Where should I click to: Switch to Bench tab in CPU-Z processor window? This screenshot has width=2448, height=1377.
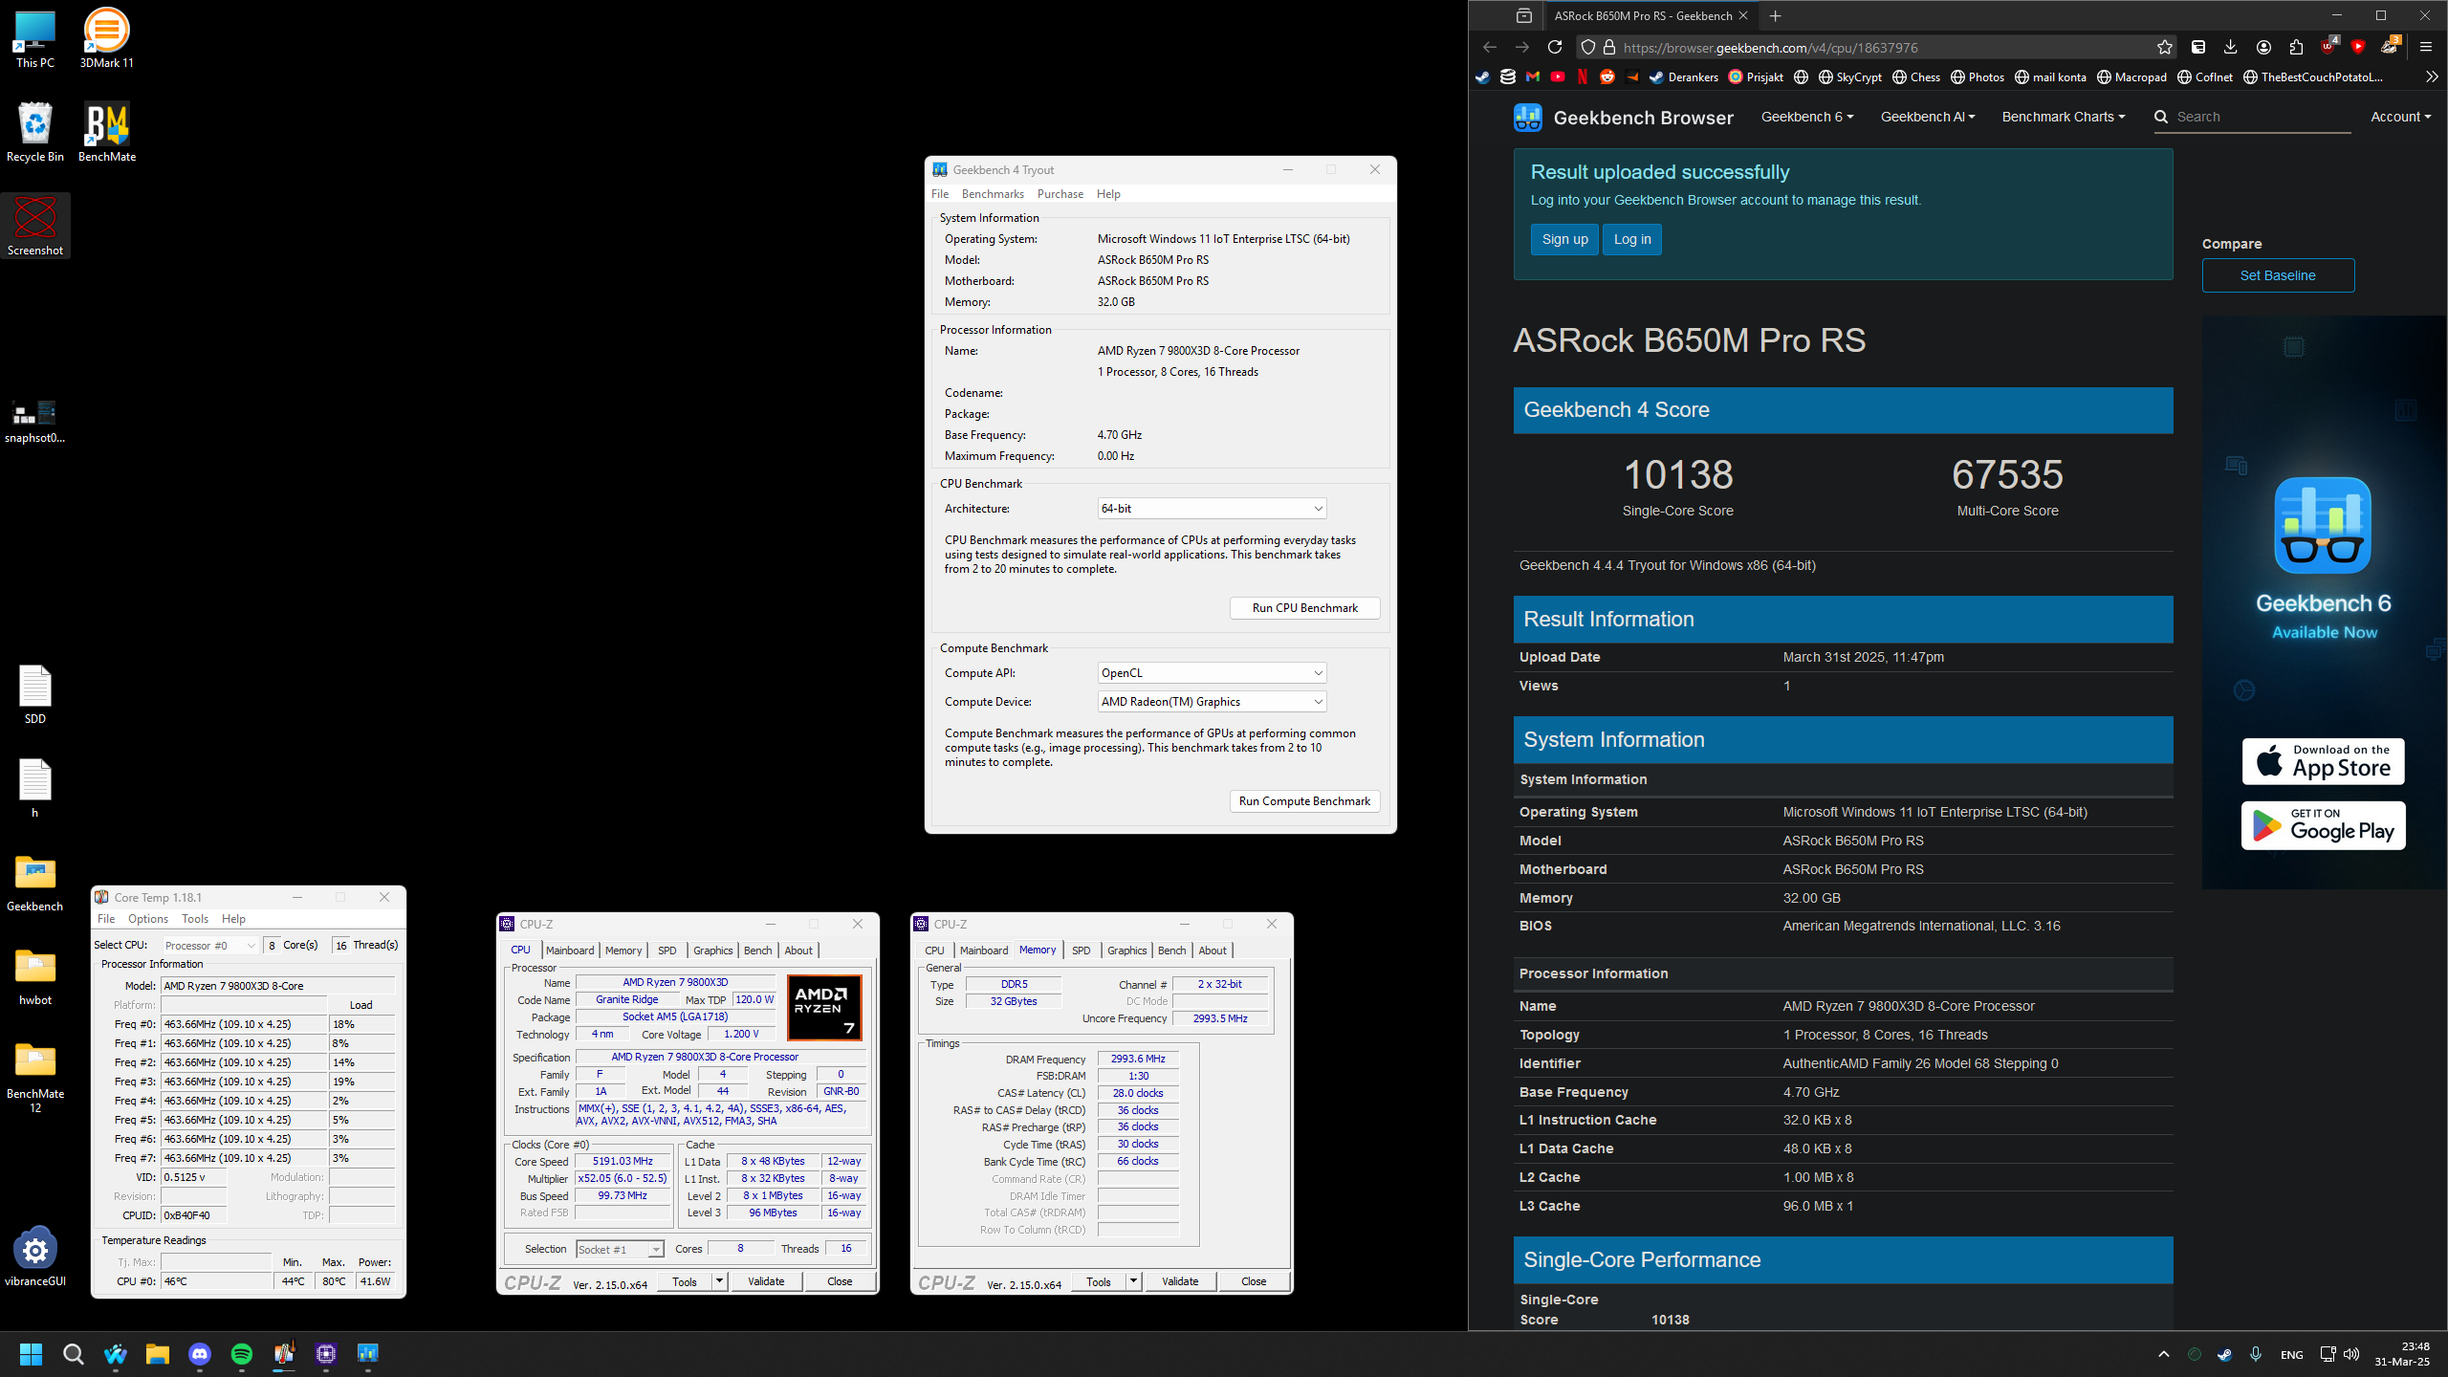click(757, 951)
